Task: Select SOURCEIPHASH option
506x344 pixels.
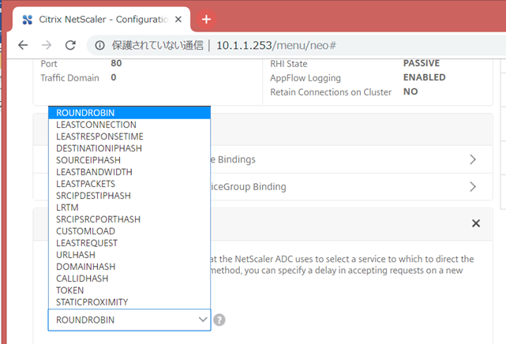Action: pyautogui.click(x=129, y=160)
